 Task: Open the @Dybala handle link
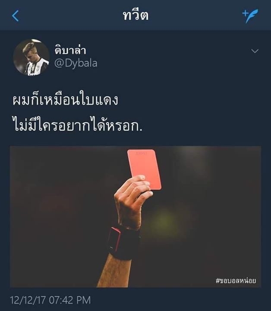coord(76,63)
